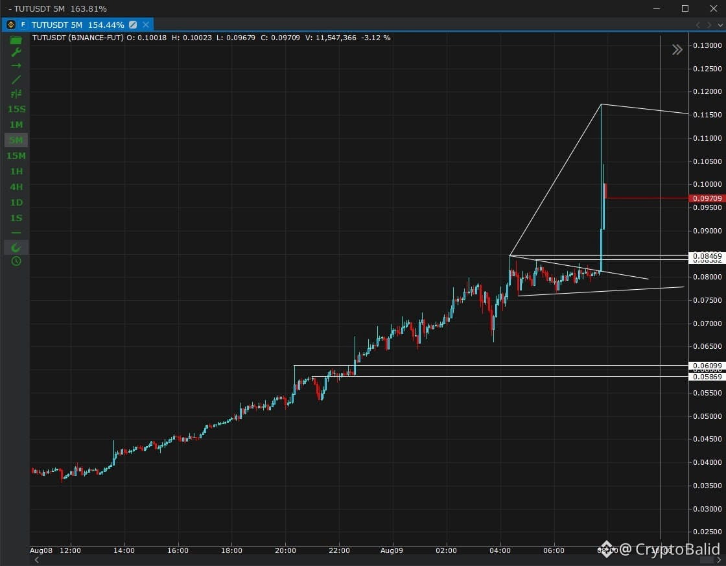Click the right arrow of the bottom scrollbar
Image resolution: width=726 pixels, height=566 pixels.
pos(719,560)
